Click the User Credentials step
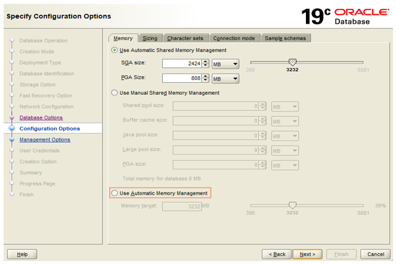Screen dimensions: 396x264 coord(39,151)
